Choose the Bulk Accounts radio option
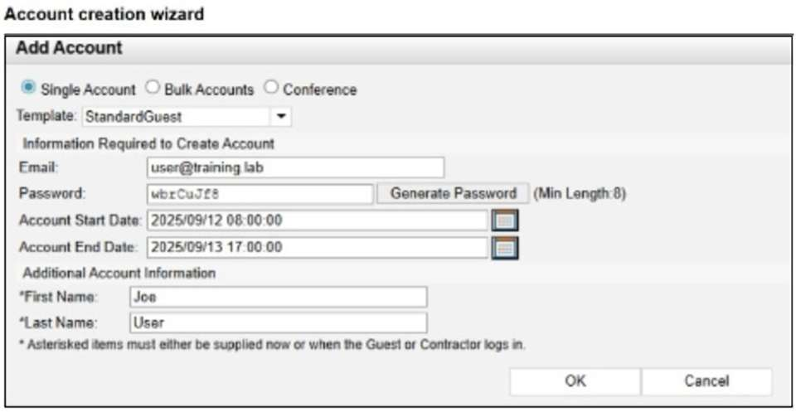 click(x=153, y=88)
